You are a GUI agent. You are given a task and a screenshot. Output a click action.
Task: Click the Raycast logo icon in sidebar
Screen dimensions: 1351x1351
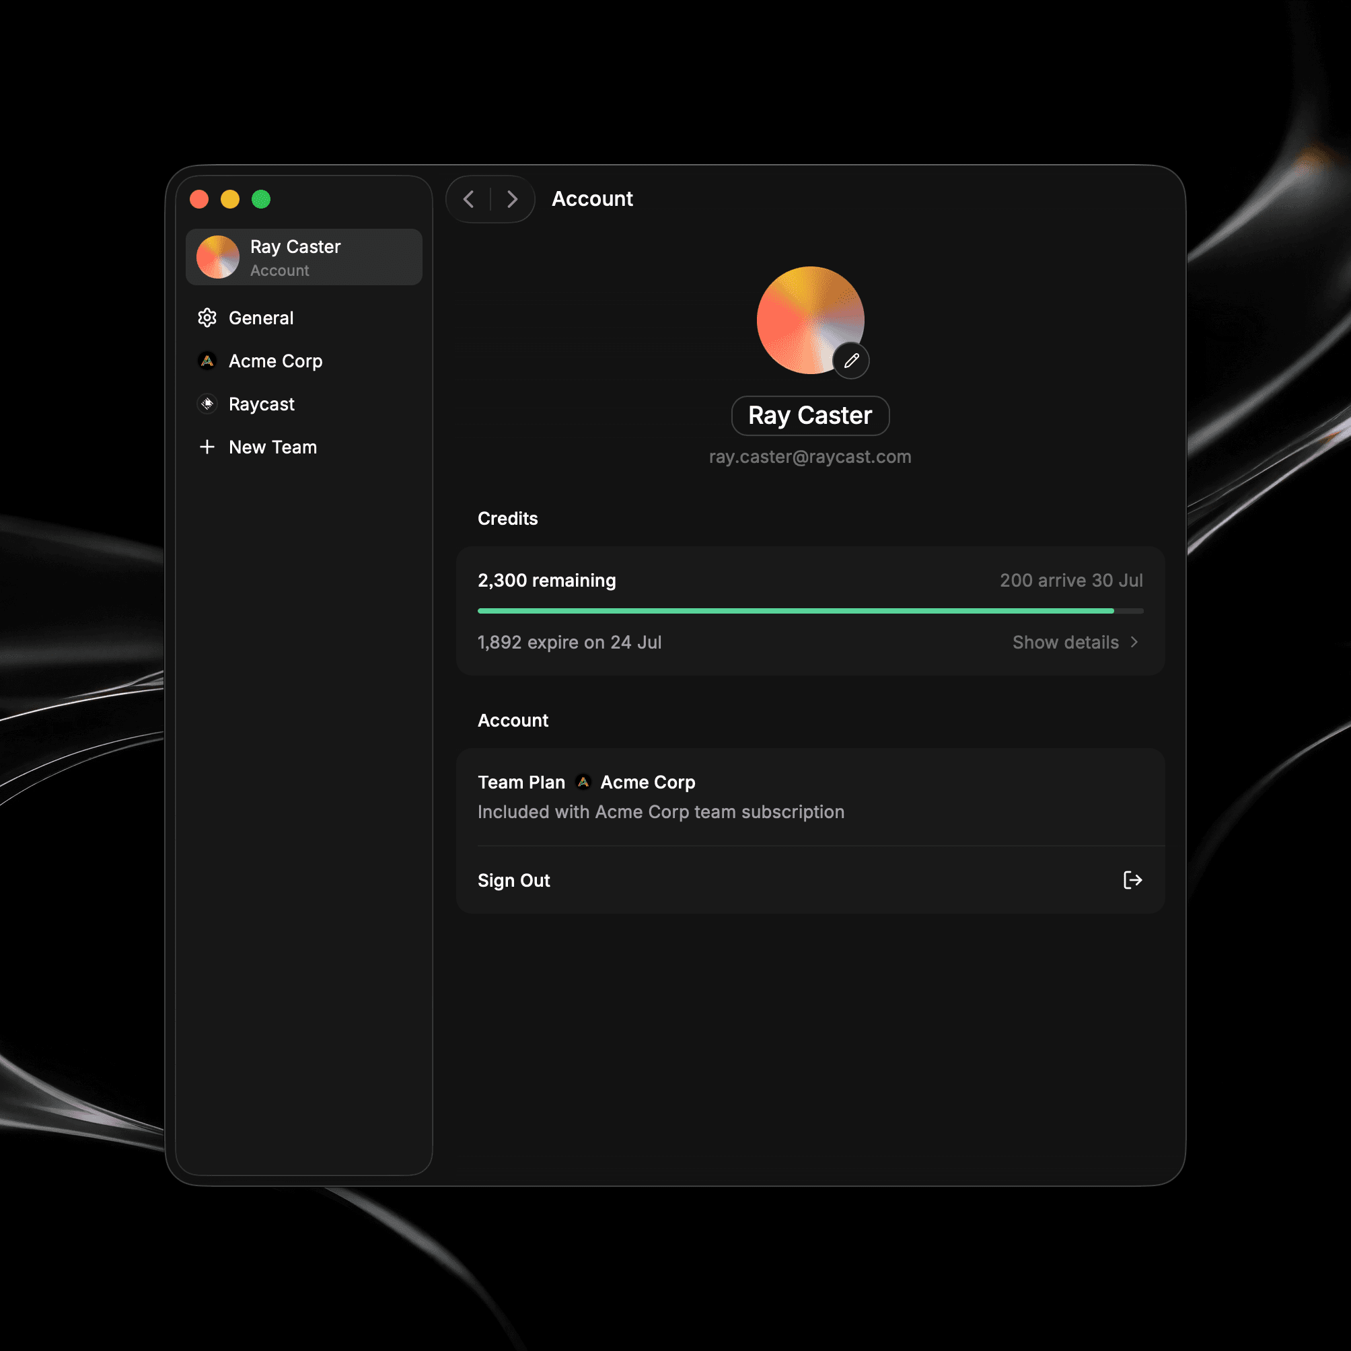coord(207,404)
